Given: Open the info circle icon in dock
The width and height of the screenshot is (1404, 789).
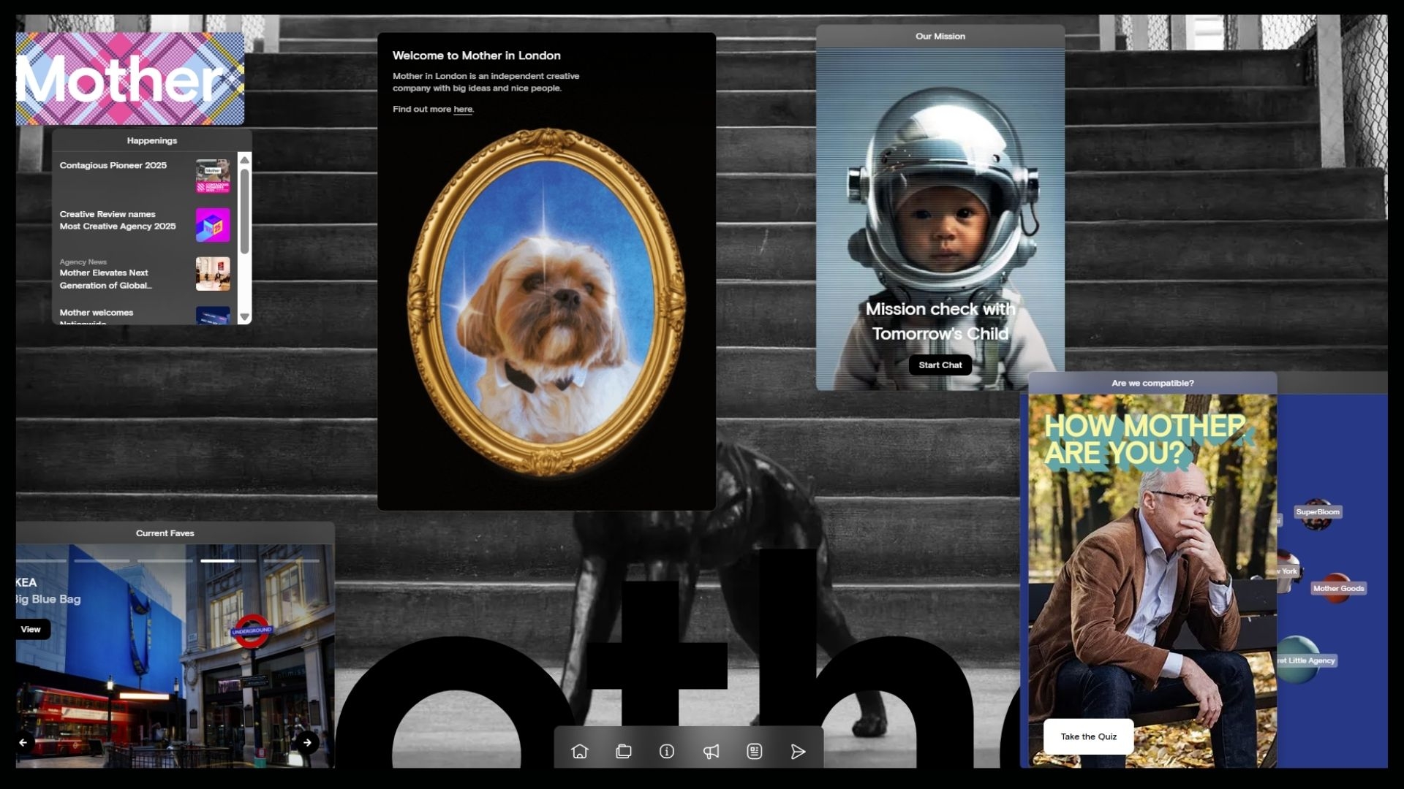Looking at the screenshot, I should [667, 751].
